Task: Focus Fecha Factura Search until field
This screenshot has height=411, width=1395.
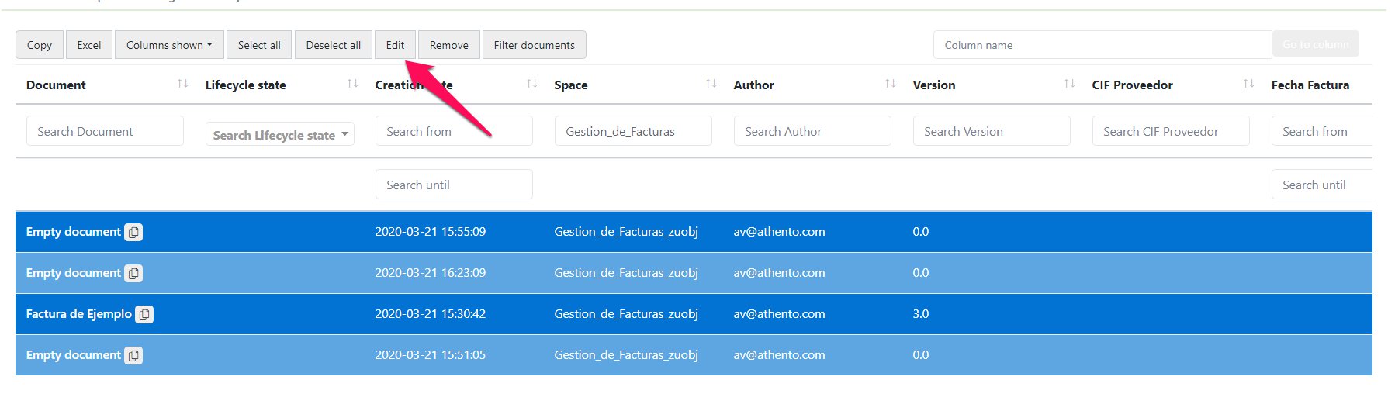Action: tap(1322, 185)
